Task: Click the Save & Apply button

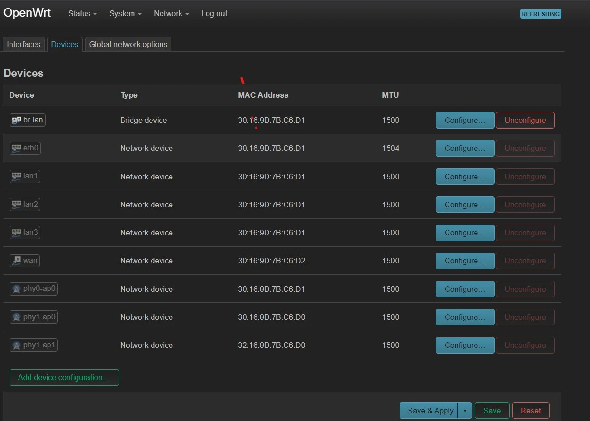Action: coord(429,411)
